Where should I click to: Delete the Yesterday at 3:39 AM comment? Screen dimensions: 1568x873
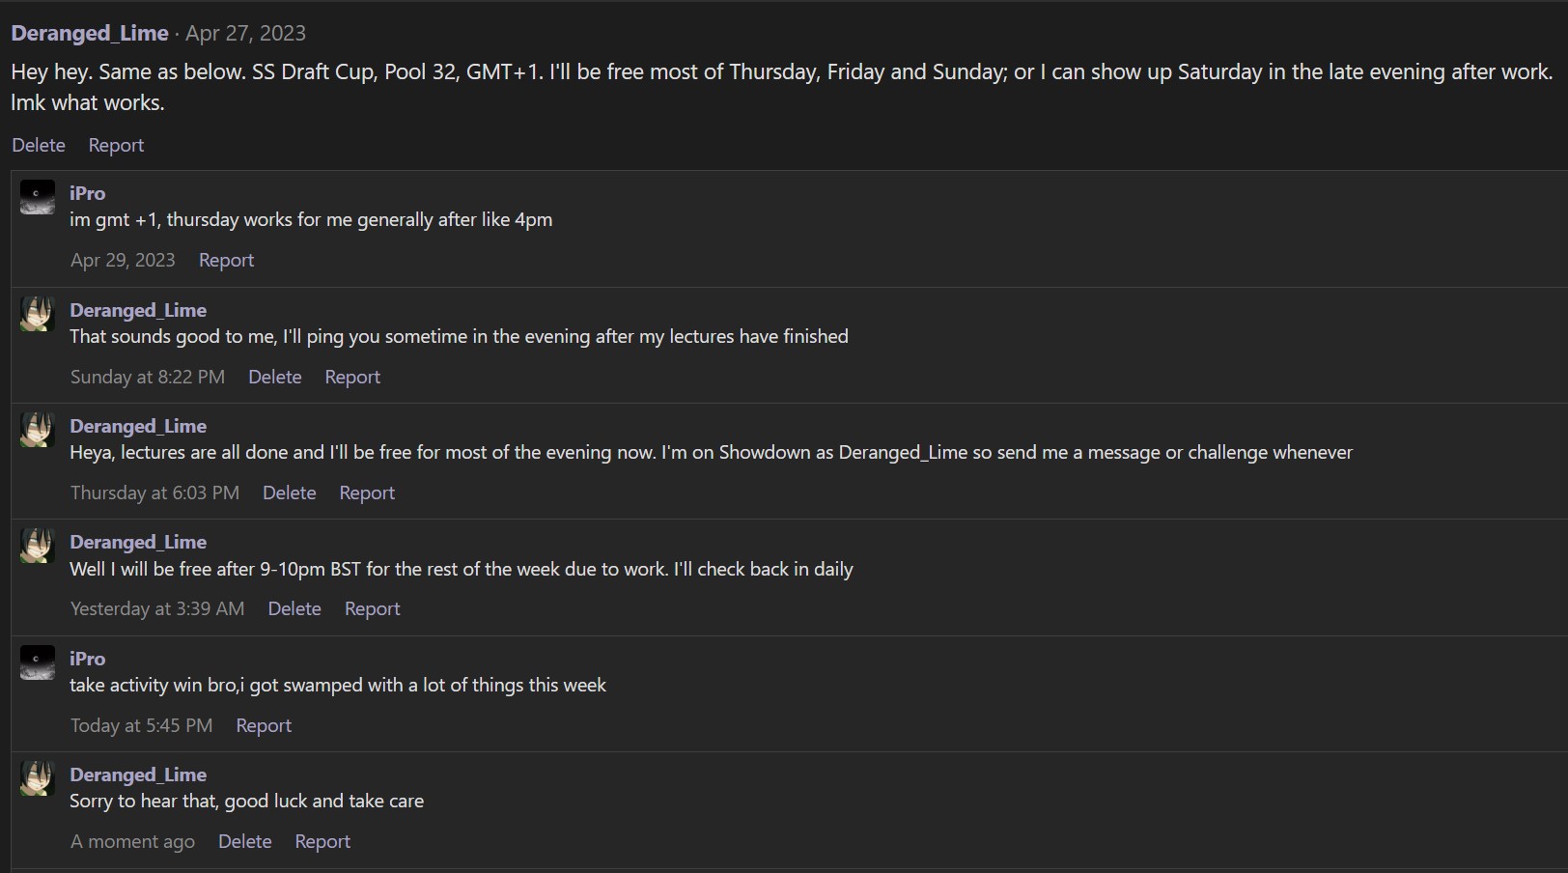tap(294, 608)
